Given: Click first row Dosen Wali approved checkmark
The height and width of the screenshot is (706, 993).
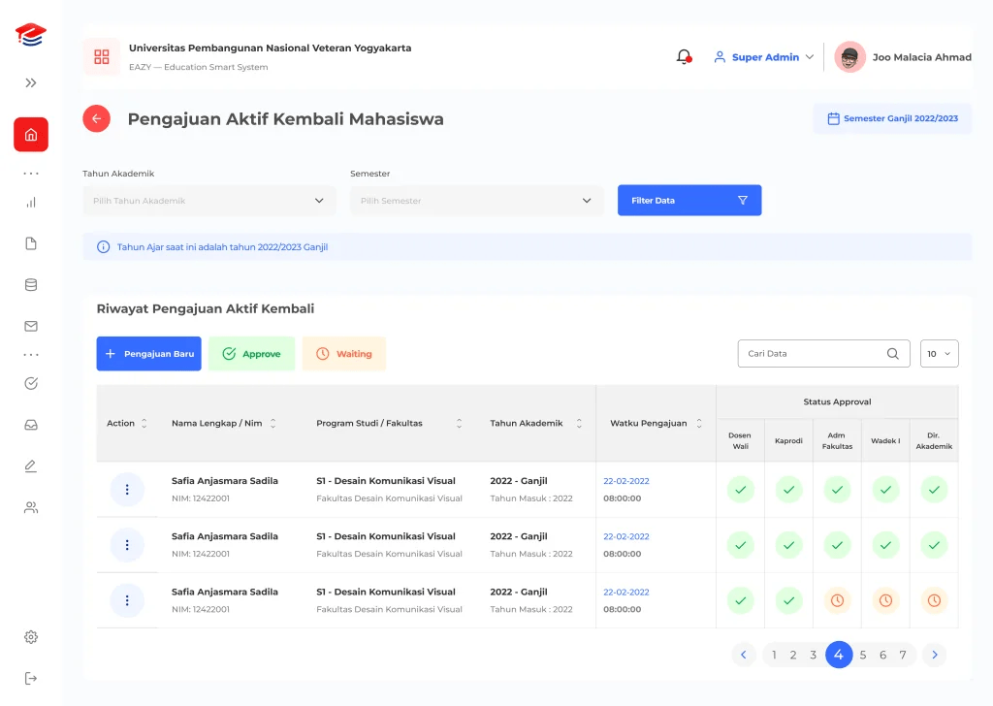Looking at the screenshot, I should (x=740, y=490).
